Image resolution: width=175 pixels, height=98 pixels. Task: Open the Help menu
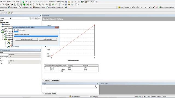click(x=18, y=2)
